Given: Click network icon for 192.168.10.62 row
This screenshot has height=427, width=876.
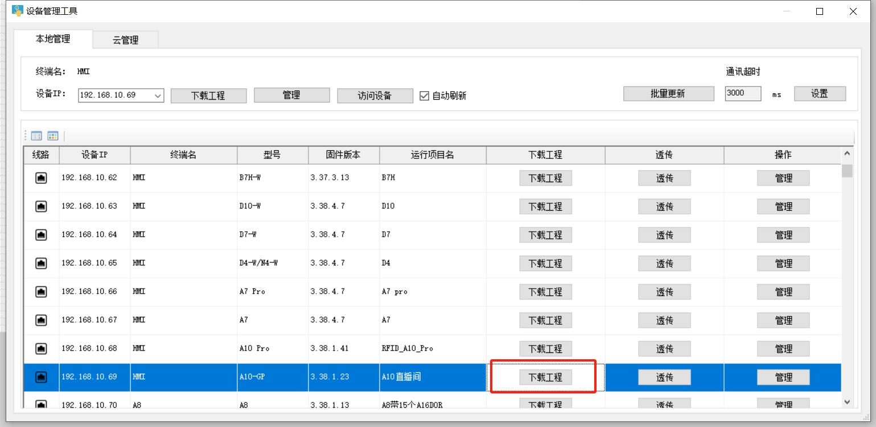Looking at the screenshot, I should tap(41, 178).
